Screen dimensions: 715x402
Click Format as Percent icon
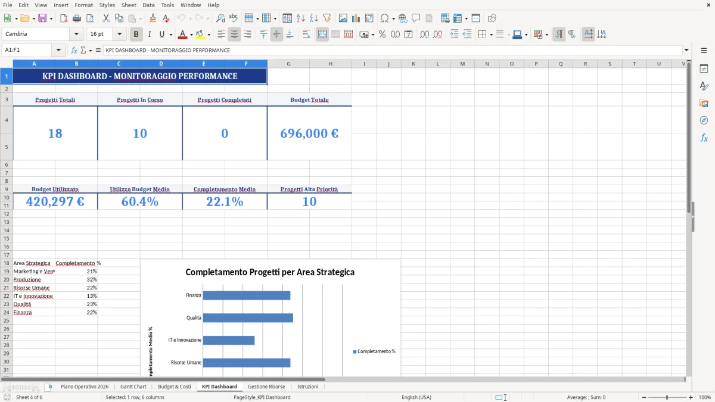pyautogui.click(x=382, y=35)
